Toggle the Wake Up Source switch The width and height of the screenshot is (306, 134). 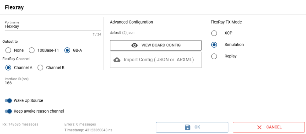coord(8,100)
